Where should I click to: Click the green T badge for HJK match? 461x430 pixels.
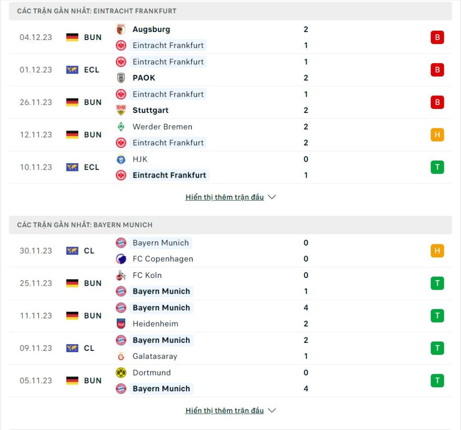coord(437,167)
